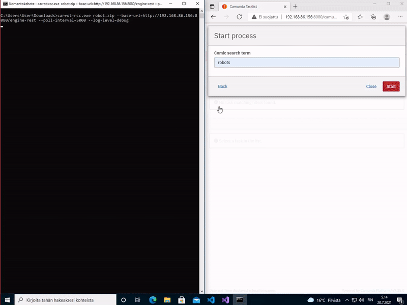Open Edge settings and more menu
Image resolution: width=407 pixels, height=305 pixels.
[400, 17]
